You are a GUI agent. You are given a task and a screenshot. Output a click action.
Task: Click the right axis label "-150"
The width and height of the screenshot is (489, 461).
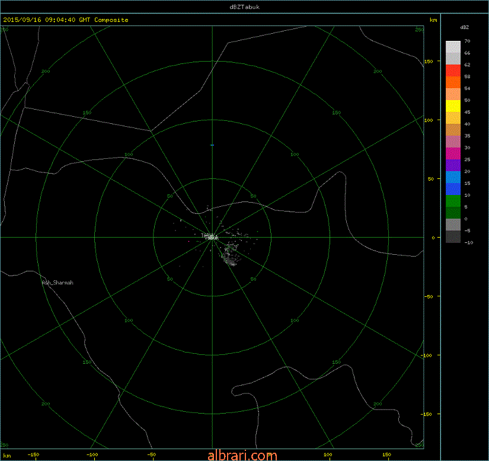tap(427, 414)
